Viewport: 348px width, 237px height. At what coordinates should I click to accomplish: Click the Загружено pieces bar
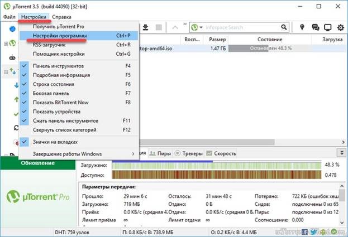(x=216, y=165)
